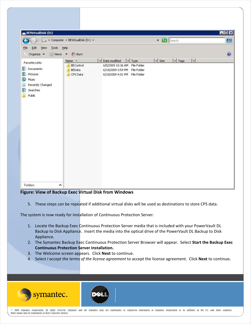Click the Pictures icon in sidebar
Screen dimensions: 251x324
24,74
